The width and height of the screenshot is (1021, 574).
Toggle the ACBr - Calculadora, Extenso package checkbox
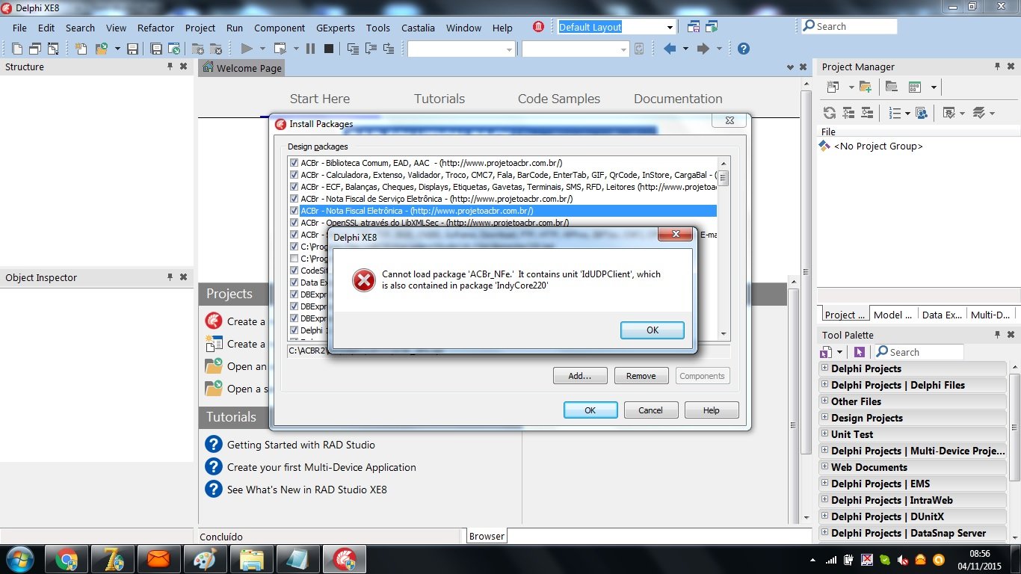(x=294, y=175)
